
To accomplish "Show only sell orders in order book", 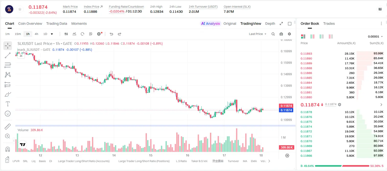I will pyautogui.click(x=331, y=36).
